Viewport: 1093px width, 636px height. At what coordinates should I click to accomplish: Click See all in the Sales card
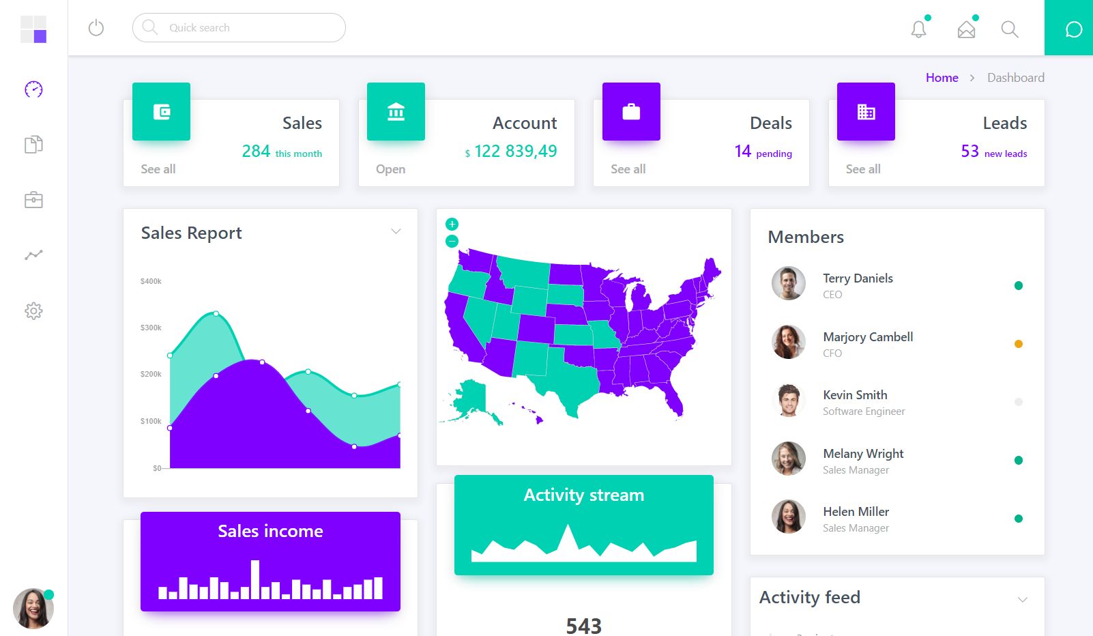click(x=158, y=169)
